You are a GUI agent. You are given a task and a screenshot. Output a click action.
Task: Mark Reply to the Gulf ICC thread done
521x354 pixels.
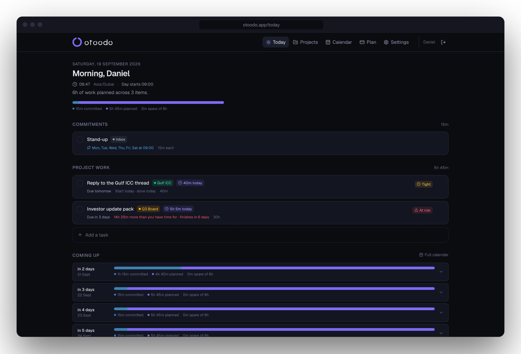pyautogui.click(x=80, y=183)
